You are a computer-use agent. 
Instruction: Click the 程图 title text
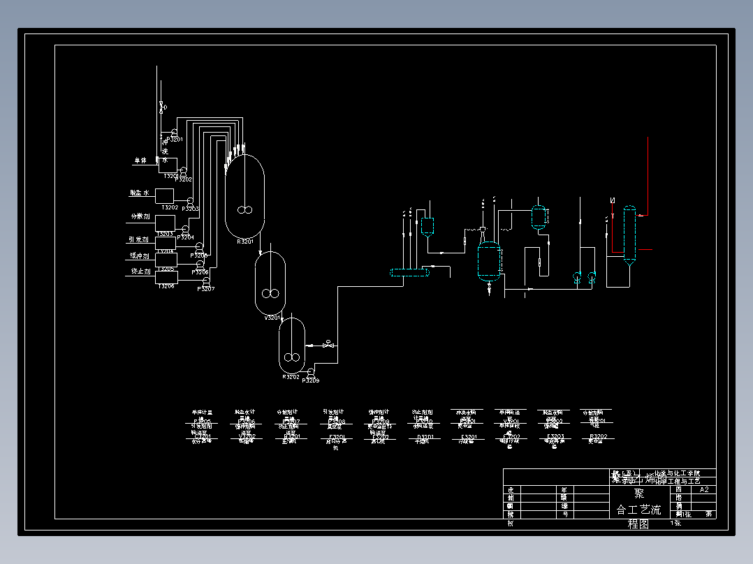[x=638, y=524]
